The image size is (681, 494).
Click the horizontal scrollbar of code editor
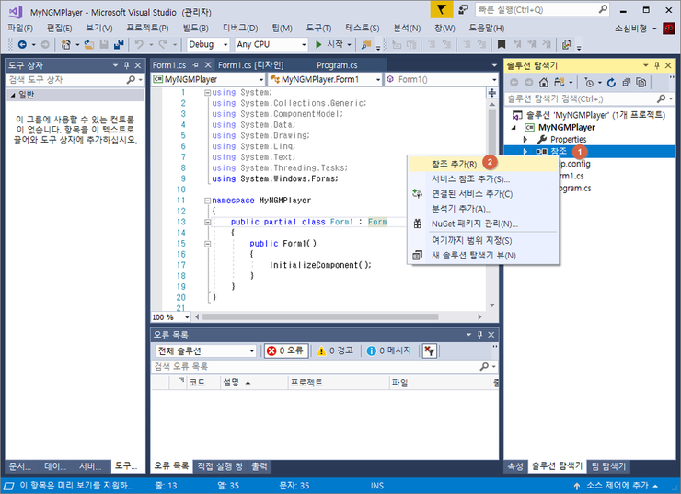(x=320, y=316)
